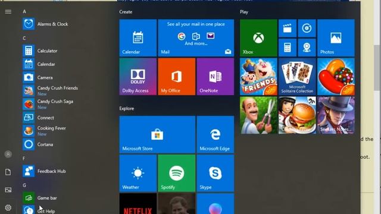This screenshot has height=214, width=381.
Task: Expand the Start menu hamburger button
Action: pyautogui.click(x=8, y=12)
